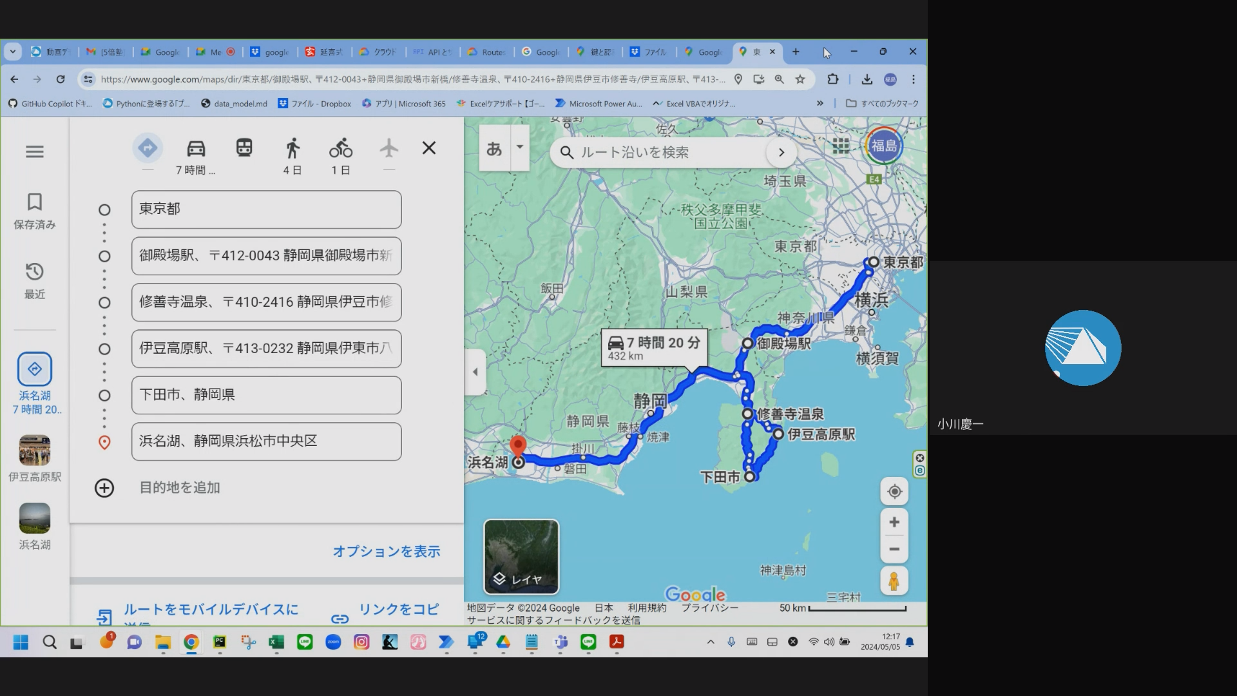Open Excel from the Windows taskbar

(276, 642)
